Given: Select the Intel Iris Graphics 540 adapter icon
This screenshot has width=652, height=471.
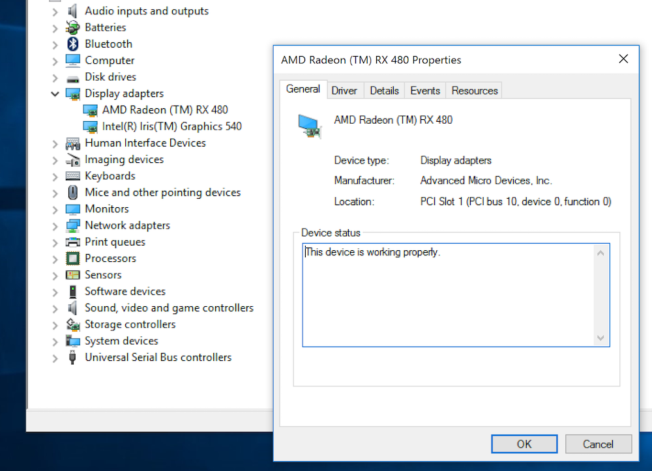Looking at the screenshot, I should 90,126.
